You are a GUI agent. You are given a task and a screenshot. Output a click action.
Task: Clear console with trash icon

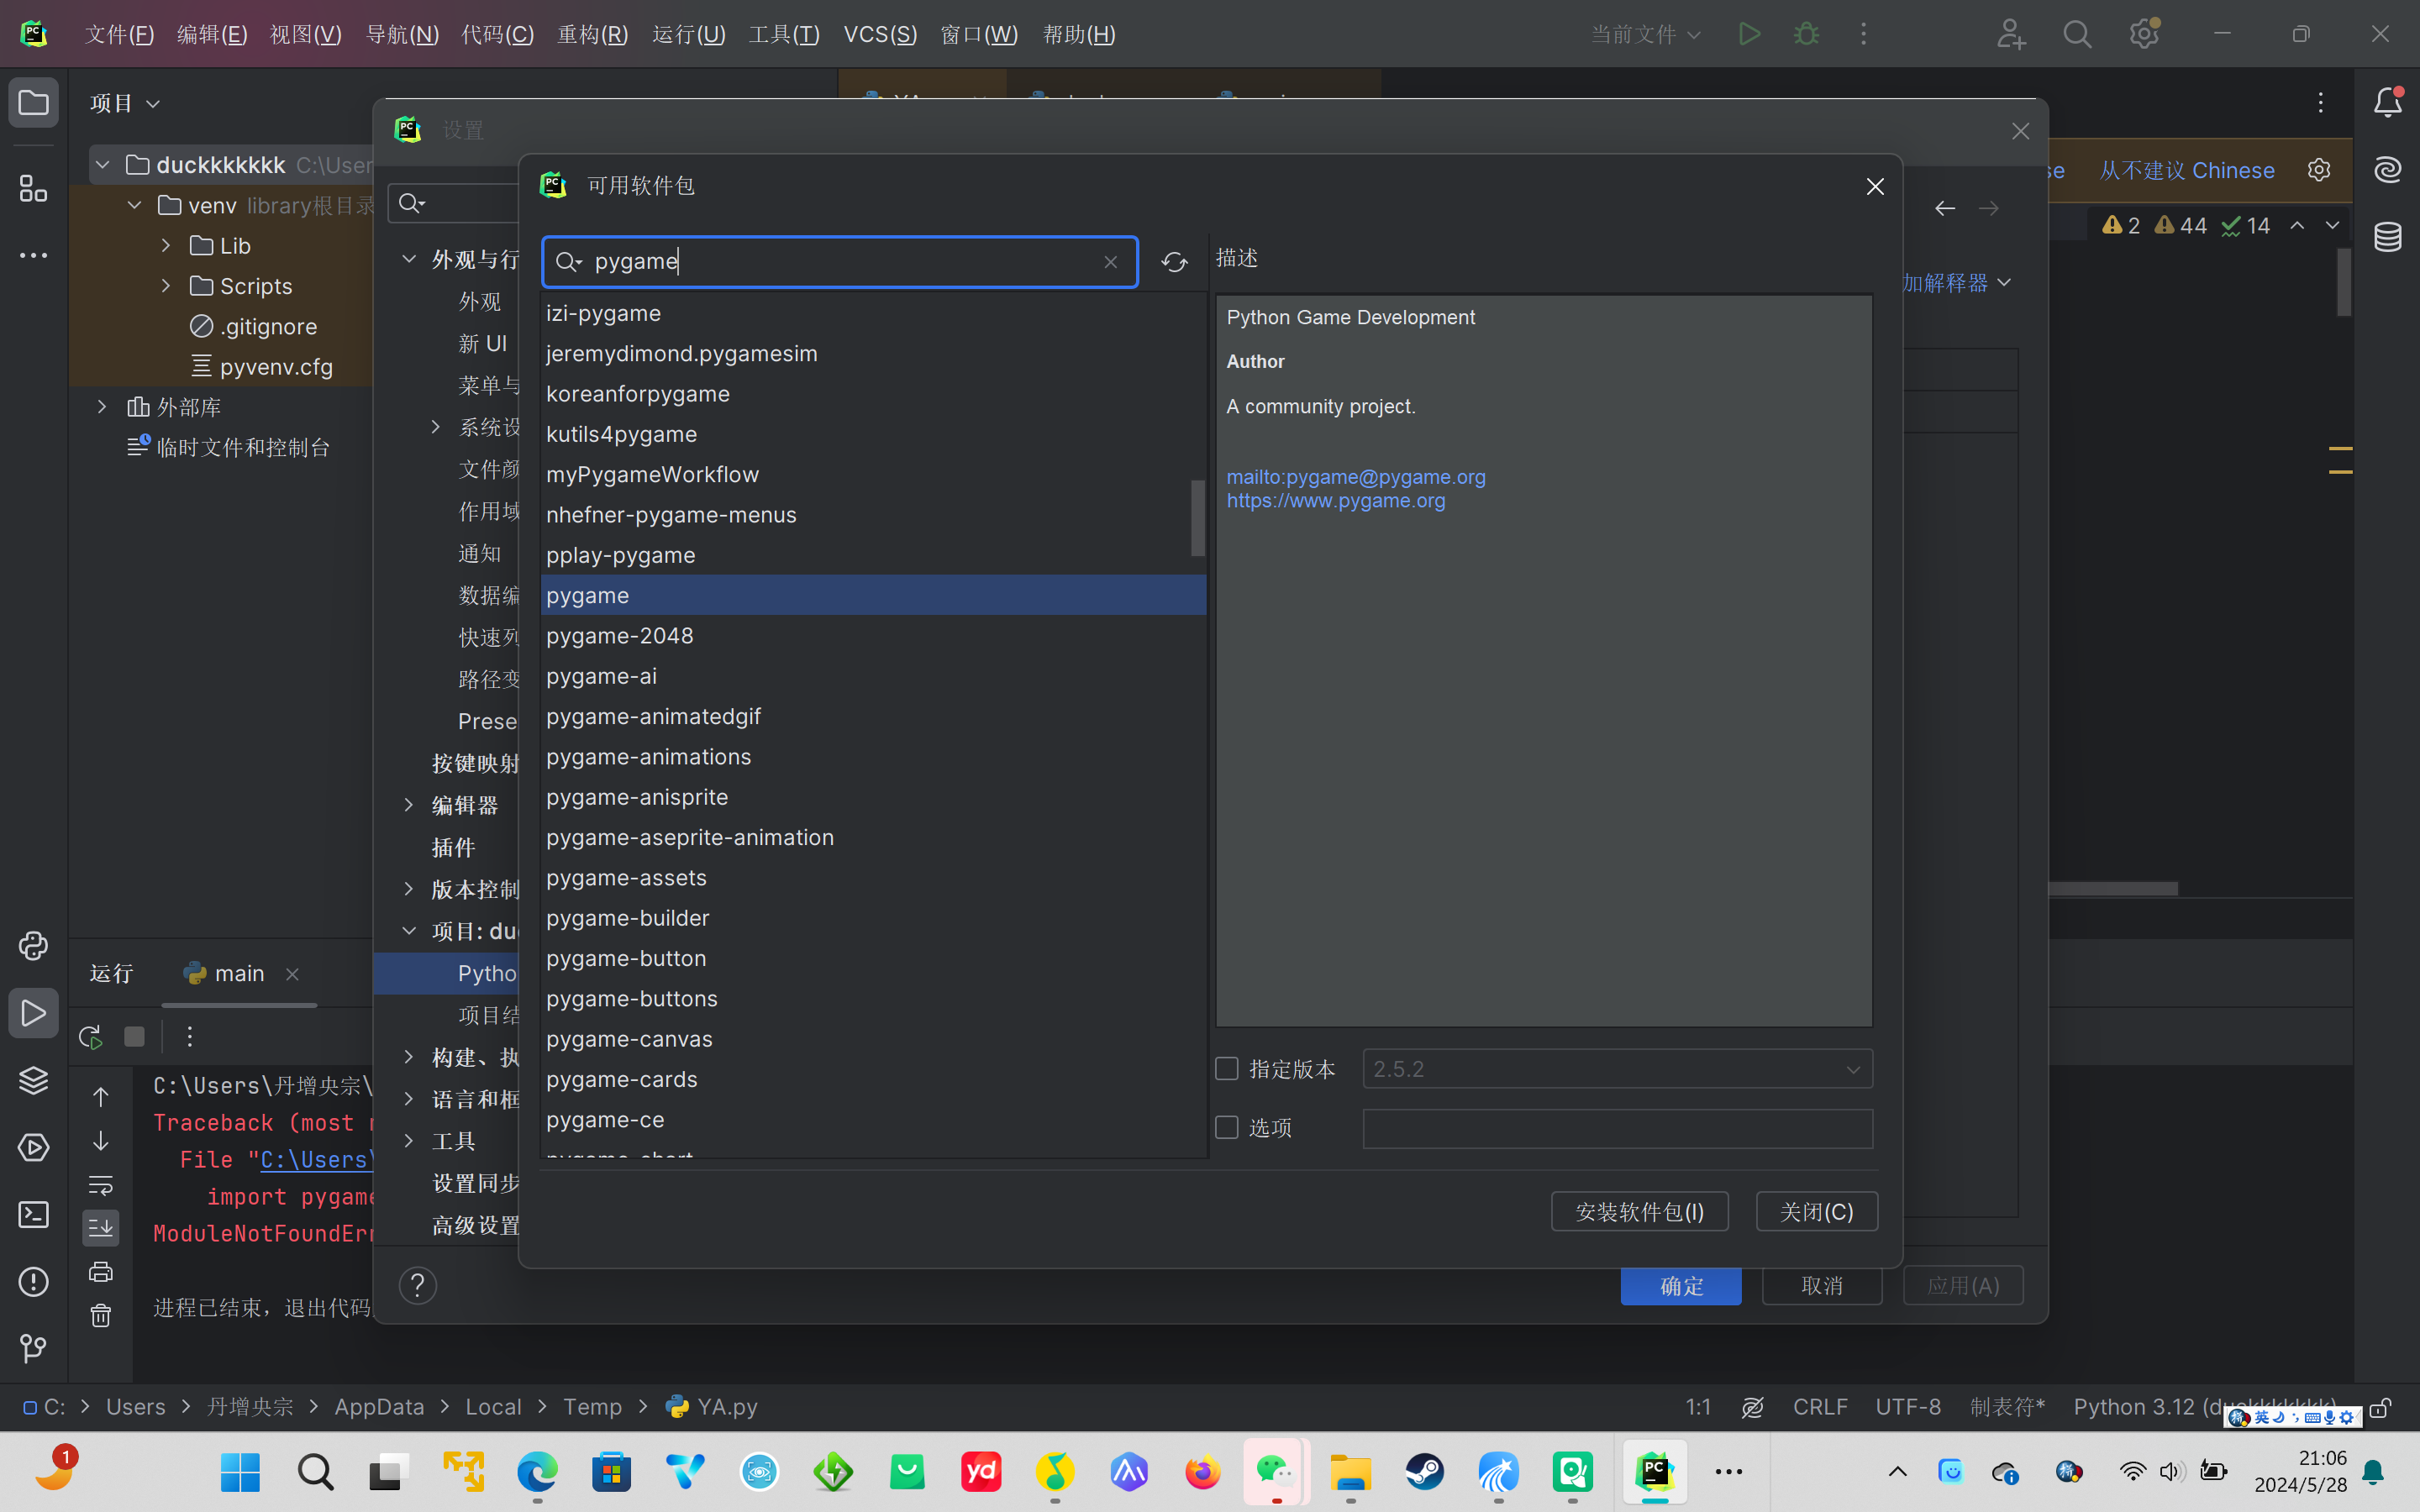click(101, 1315)
